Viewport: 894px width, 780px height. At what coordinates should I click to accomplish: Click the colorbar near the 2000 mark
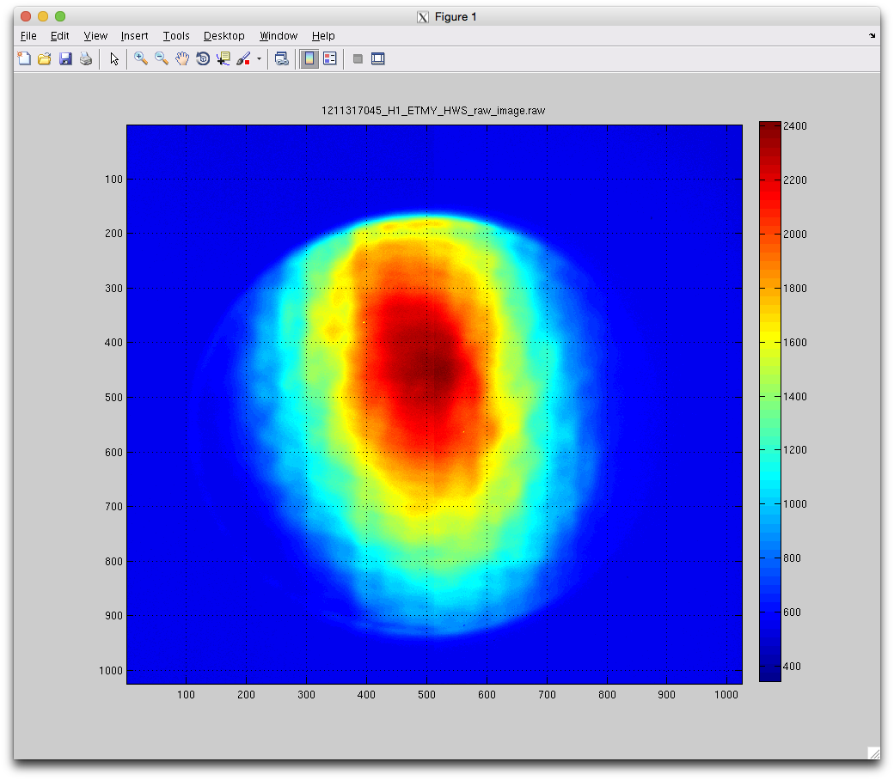coord(769,234)
